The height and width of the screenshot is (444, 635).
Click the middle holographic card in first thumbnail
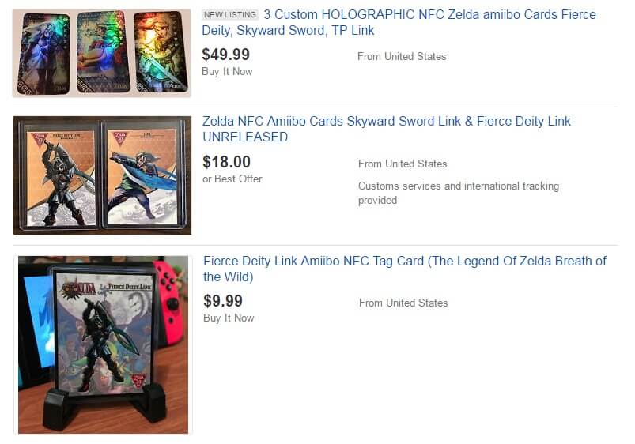103,52
